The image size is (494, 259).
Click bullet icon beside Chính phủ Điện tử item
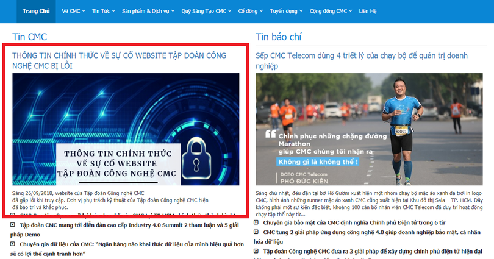coord(256,222)
